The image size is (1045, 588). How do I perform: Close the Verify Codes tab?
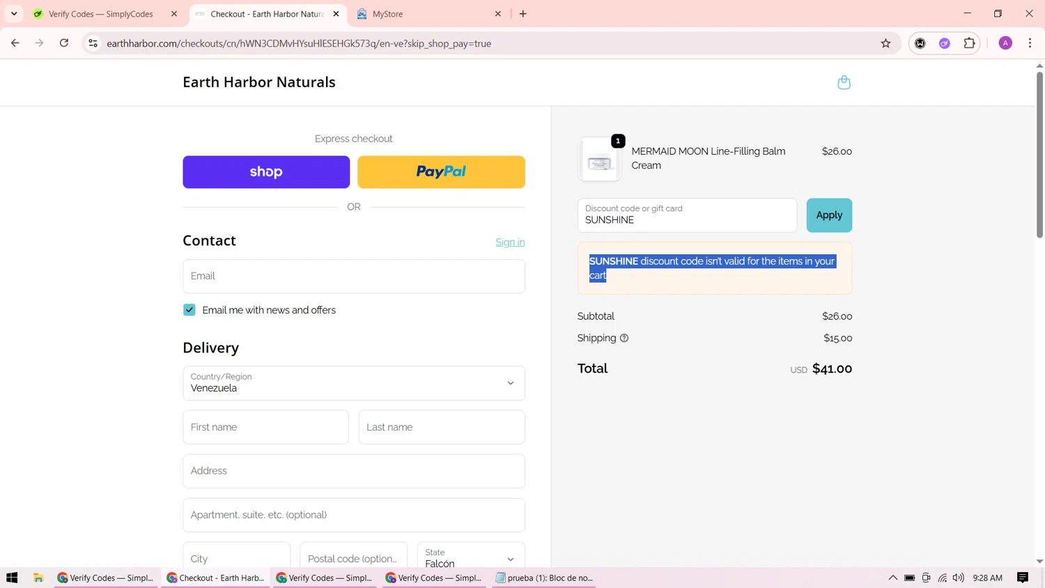click(174, 14)
